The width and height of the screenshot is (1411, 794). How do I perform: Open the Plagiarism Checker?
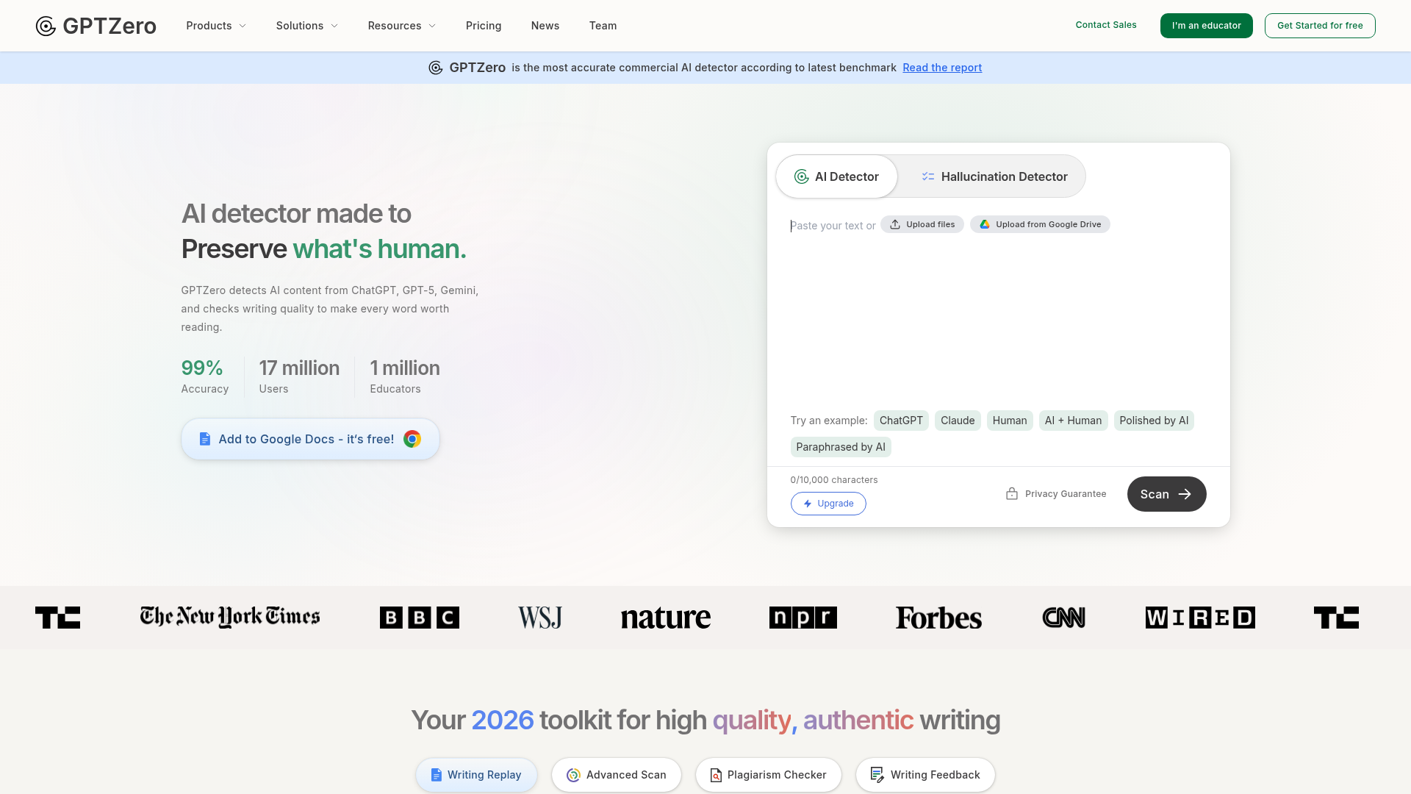tap(768, 774)
